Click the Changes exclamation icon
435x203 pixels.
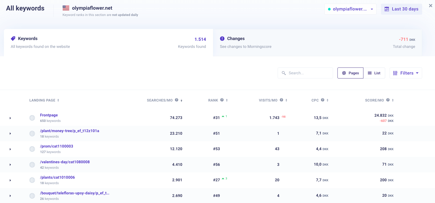click(222, 38)
